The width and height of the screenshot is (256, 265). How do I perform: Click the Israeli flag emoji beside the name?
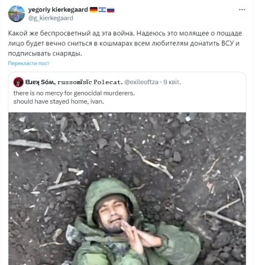pos(102,10)
